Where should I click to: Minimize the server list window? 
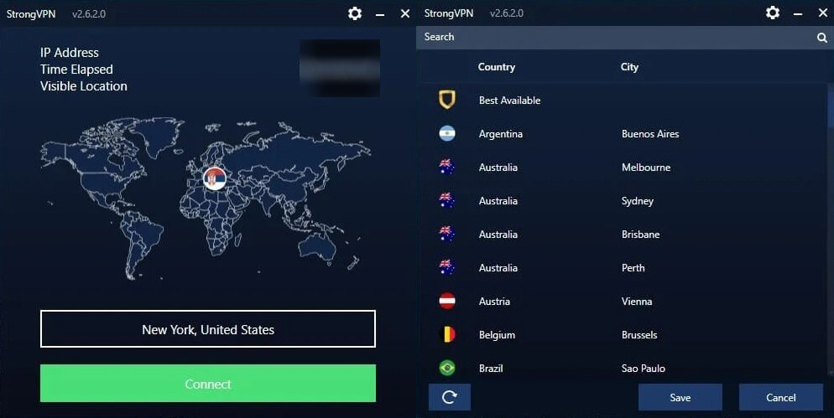pos(798,14)
